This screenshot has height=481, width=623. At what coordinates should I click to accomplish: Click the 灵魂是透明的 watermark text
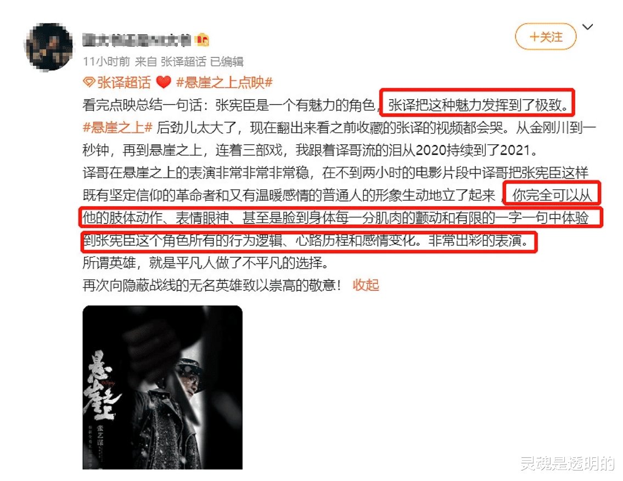click(x=568, y=463)
